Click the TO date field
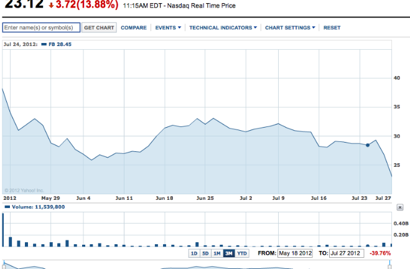 pyautogui.click(x=347, y=253)
